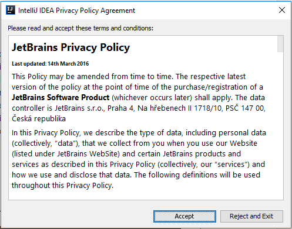Click the throughout this Privacy Policy line
The image size is (292, 229).
(63, 186)
